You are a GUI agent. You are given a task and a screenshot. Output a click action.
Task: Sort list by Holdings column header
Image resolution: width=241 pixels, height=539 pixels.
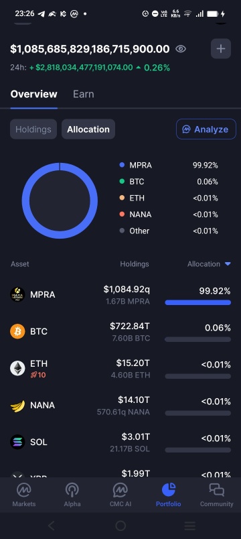click(x=135, y=264)
